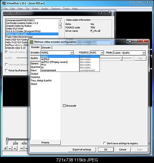Select Indeo video 5.10 in codec list
Viewport: 154px width, 163px height.
tap(17, 48)
